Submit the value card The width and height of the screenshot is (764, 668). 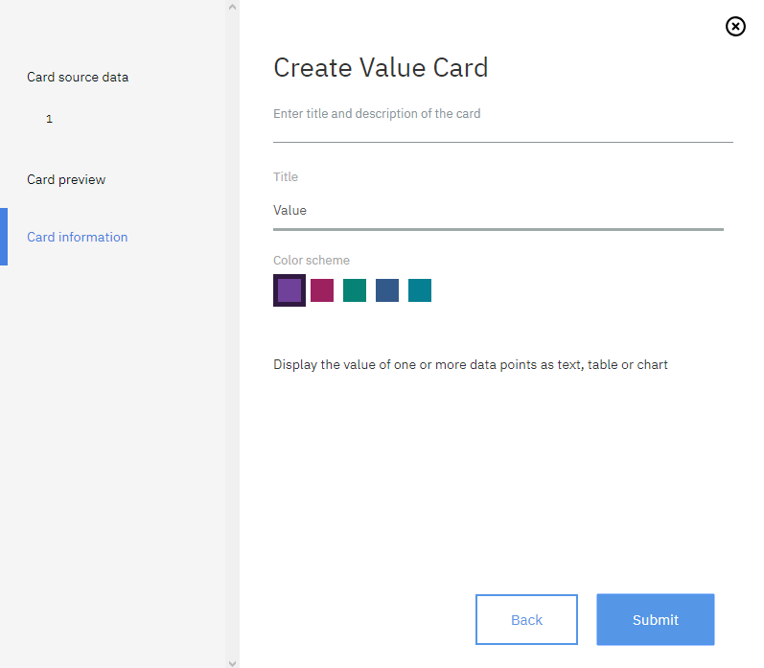[x=655, y=619]
